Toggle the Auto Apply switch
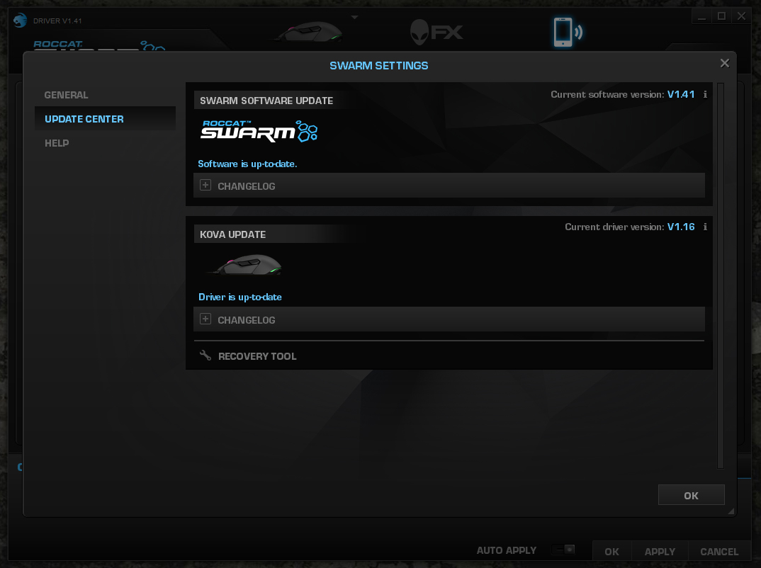761x568 pixels. click(x=563, y=550)
